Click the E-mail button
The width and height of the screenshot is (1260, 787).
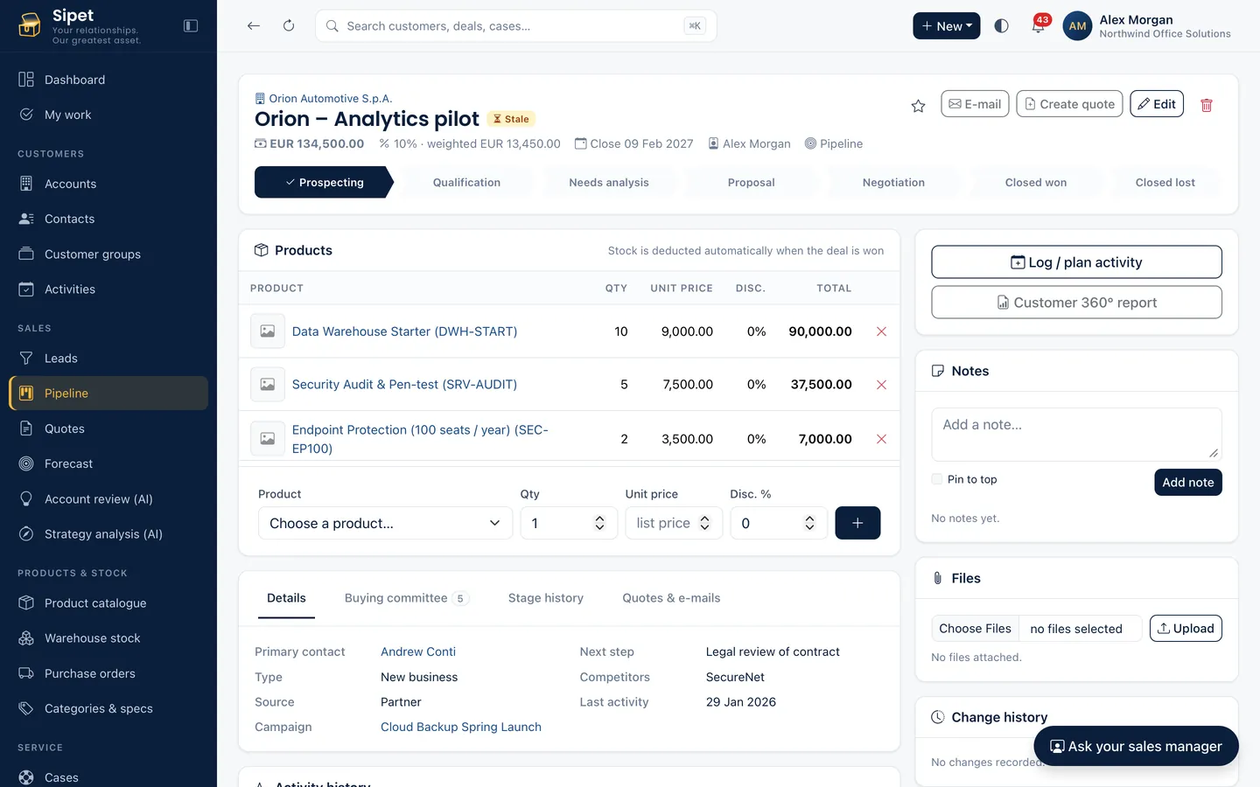click(975, 104)
